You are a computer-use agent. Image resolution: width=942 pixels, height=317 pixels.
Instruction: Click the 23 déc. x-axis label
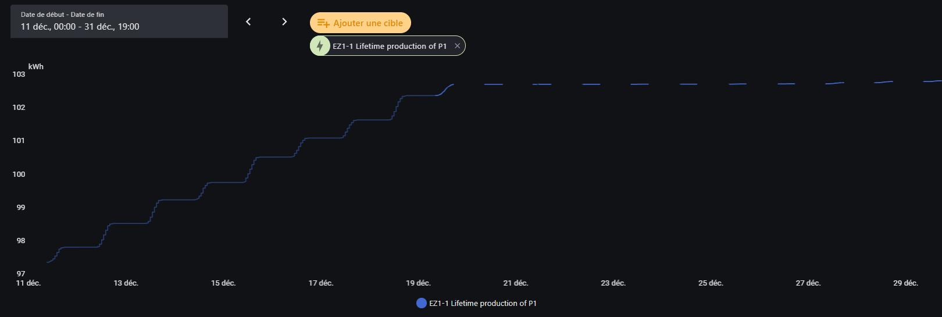pyautogui.click(x=613, y=283)
